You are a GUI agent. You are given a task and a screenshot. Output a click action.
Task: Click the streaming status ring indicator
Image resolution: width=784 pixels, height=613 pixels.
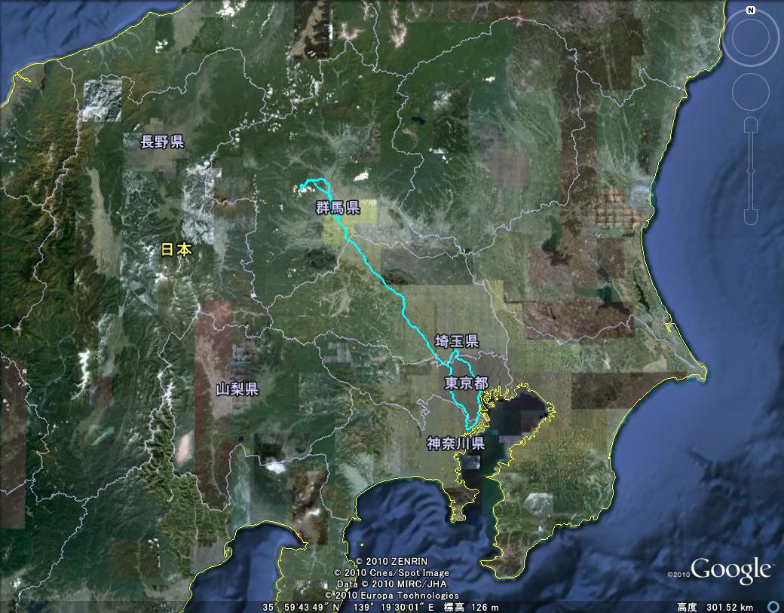click(773, 607)
